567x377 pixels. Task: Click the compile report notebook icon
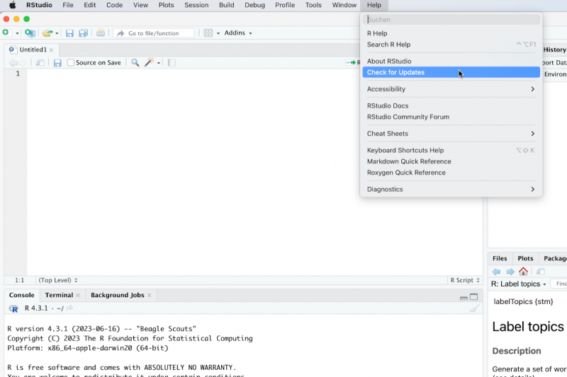point(172,63)
